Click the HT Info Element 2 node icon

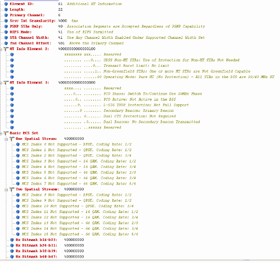pos(6,49)
